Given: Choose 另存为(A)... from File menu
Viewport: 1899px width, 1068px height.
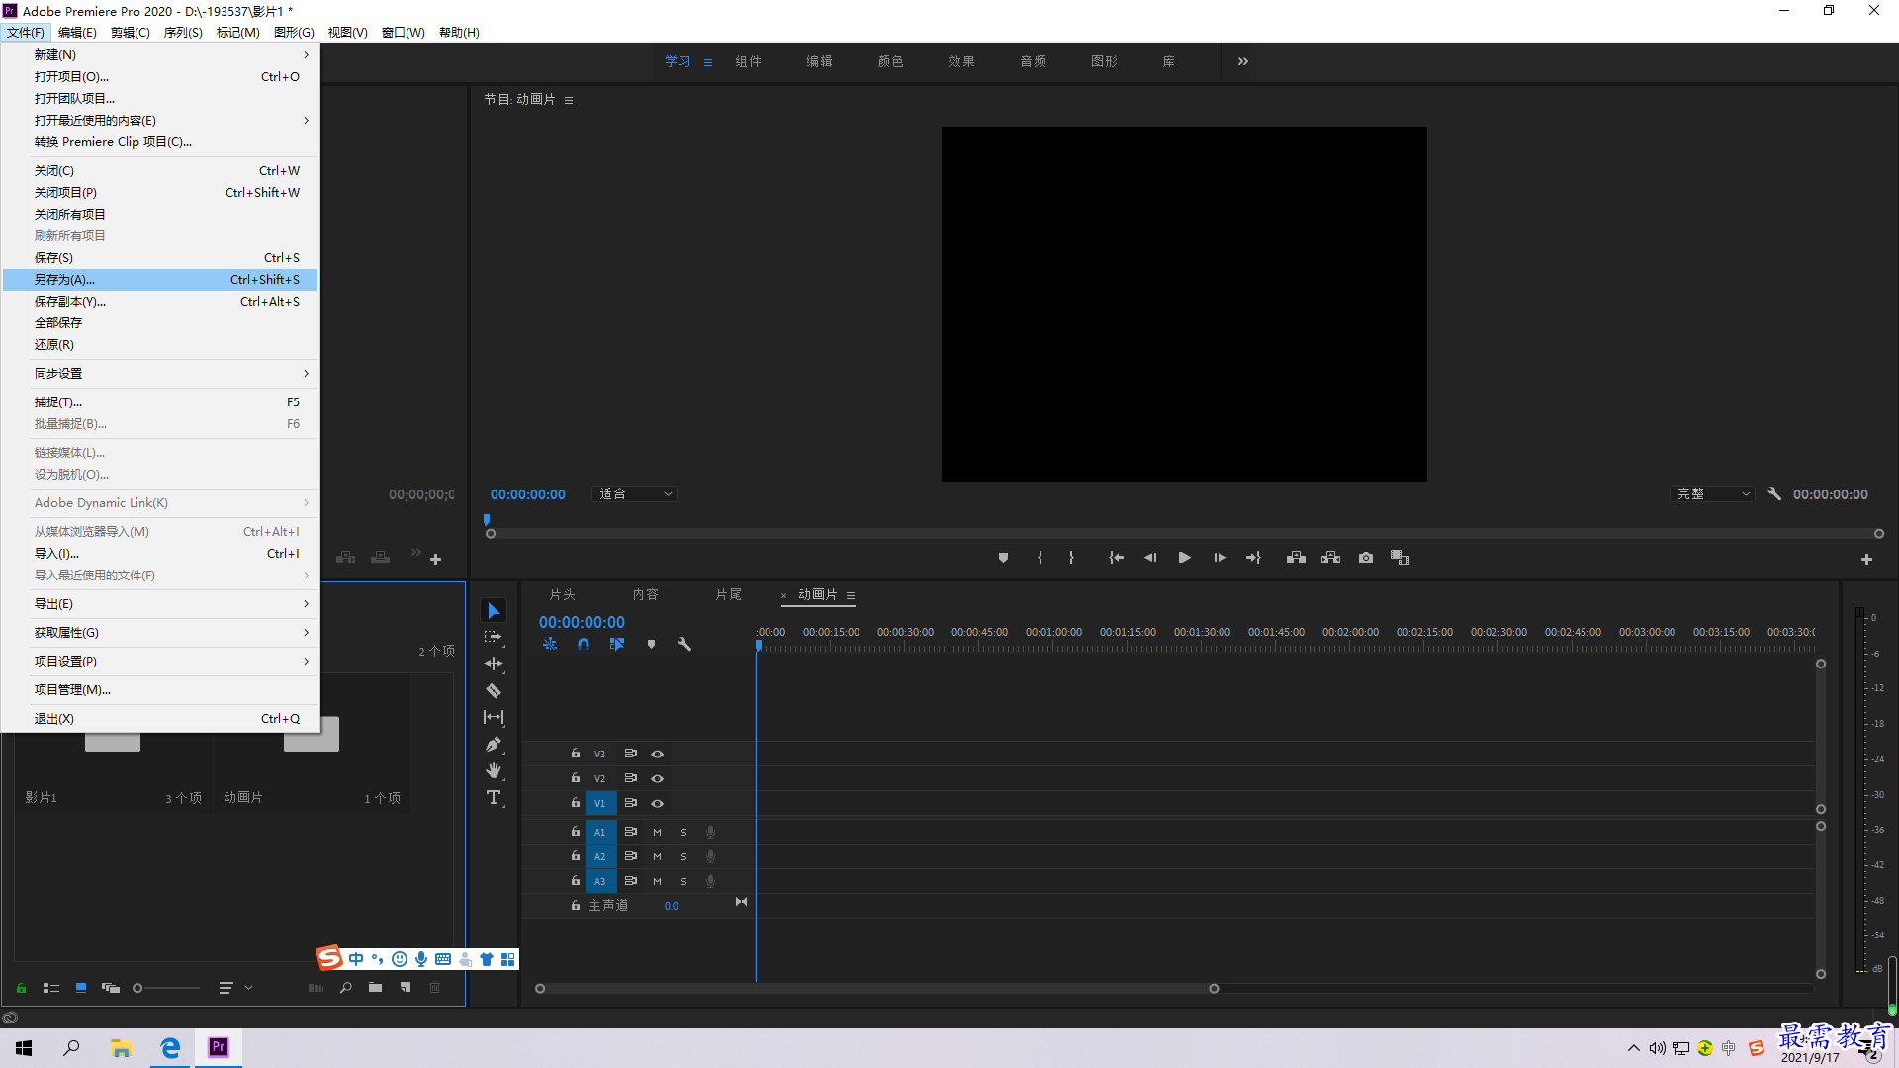Looking at the screenshot, I should click(x=160, y=279).
